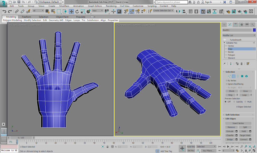Enable the By Vertex checkbox
The width and height of the screenshot is (257, 153).
[227, 81]
